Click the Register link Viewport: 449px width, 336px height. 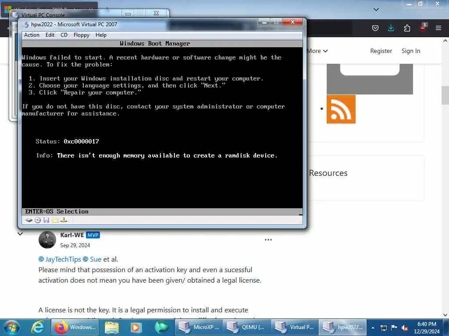tap(381, 51)
